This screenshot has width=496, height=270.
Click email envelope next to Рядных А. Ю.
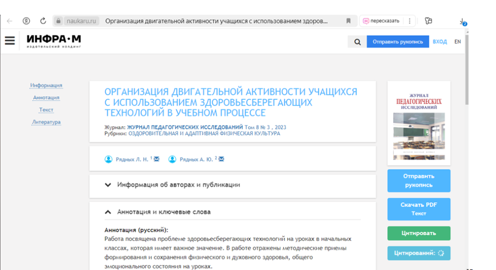tap(221, 159)
